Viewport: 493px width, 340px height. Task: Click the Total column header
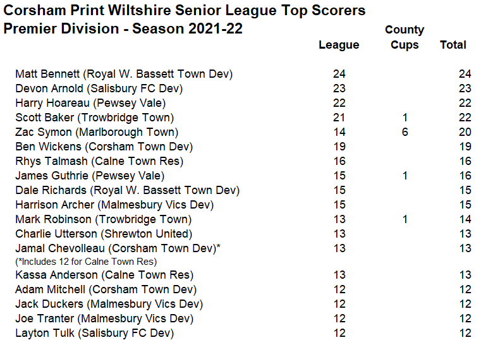[453, 45]
